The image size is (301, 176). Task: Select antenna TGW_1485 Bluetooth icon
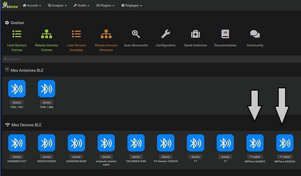tap(46, 88)
